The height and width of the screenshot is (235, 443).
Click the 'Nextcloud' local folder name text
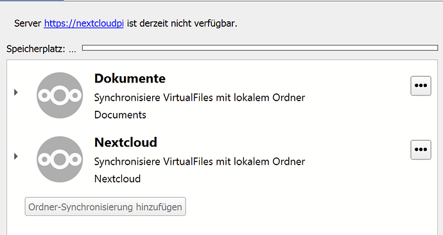click(x=117, y=179)
